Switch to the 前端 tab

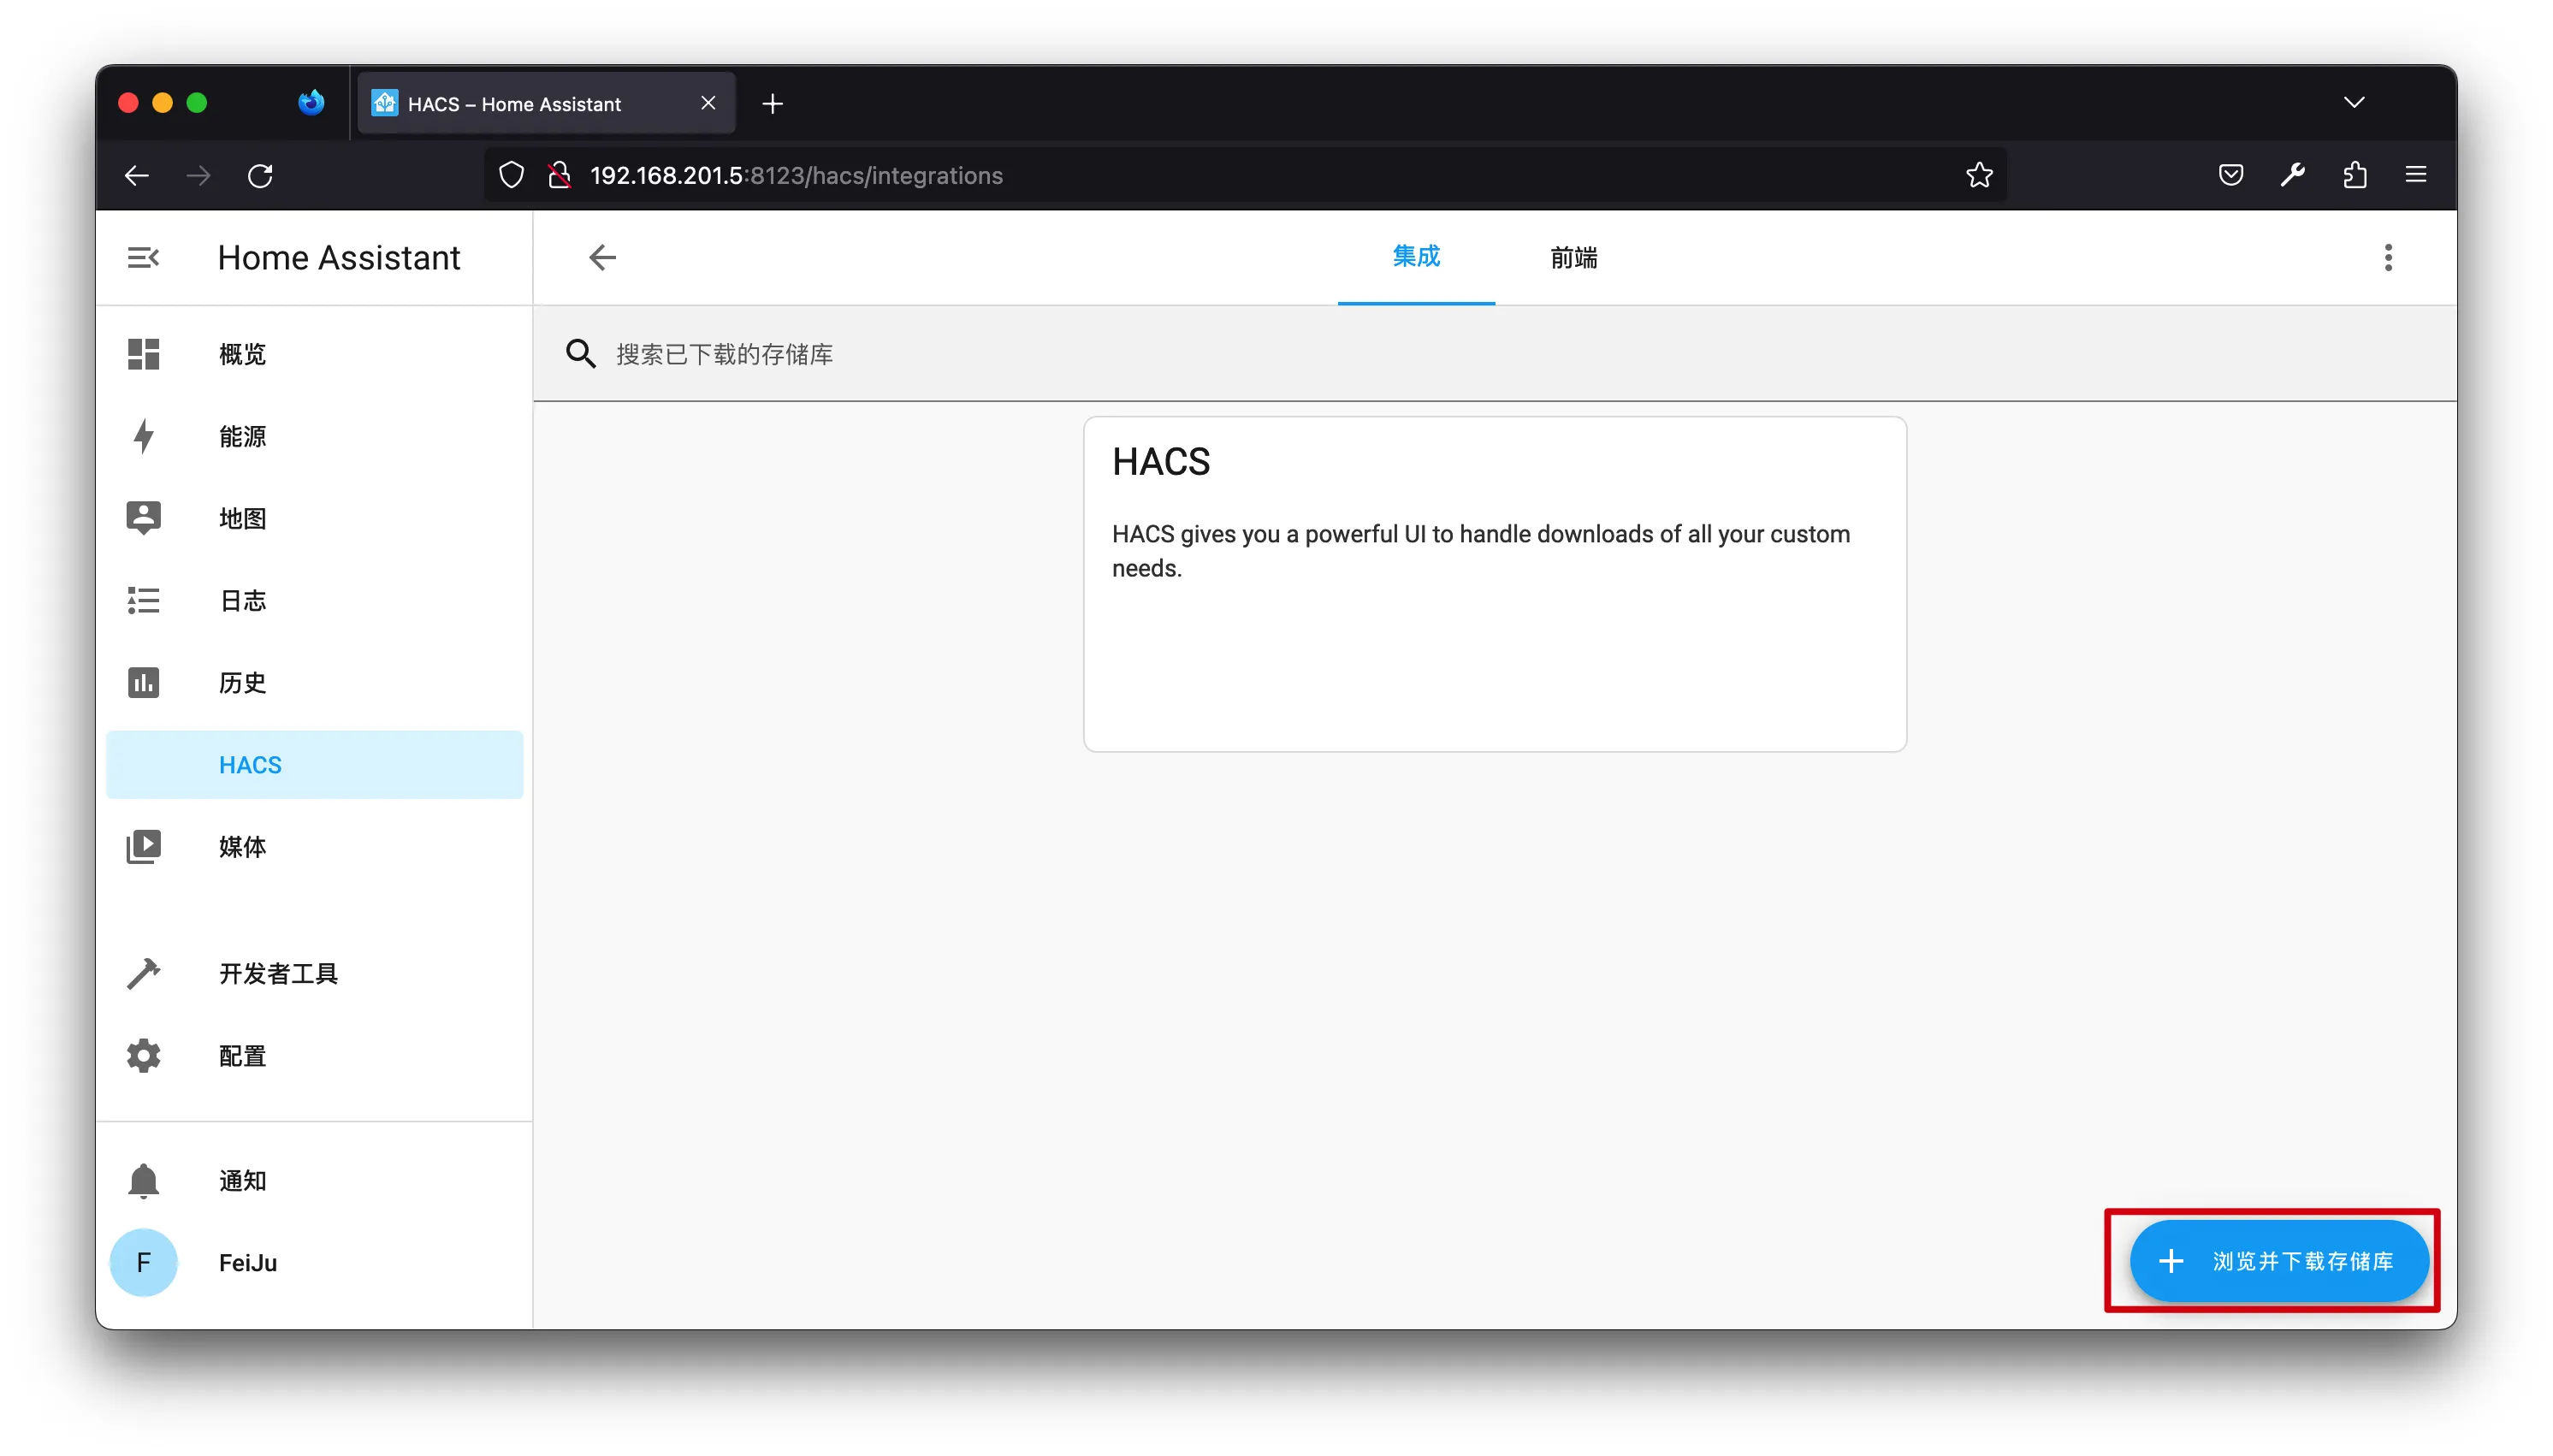(1573, 258)
